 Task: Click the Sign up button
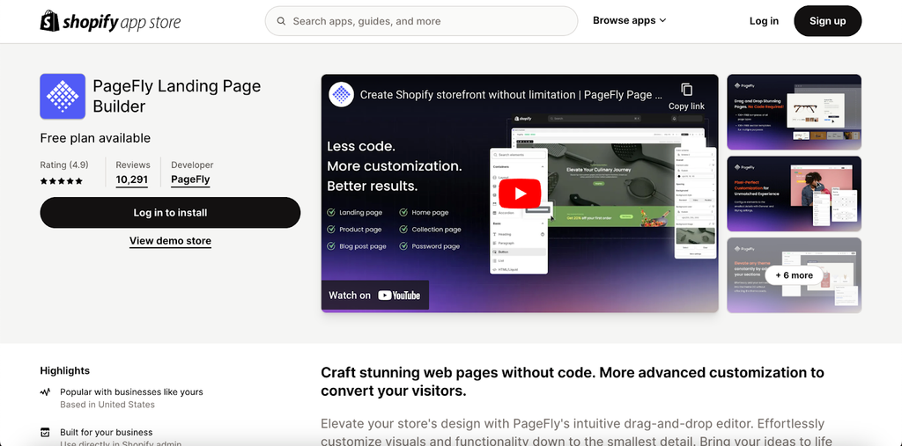click(827, 21)
